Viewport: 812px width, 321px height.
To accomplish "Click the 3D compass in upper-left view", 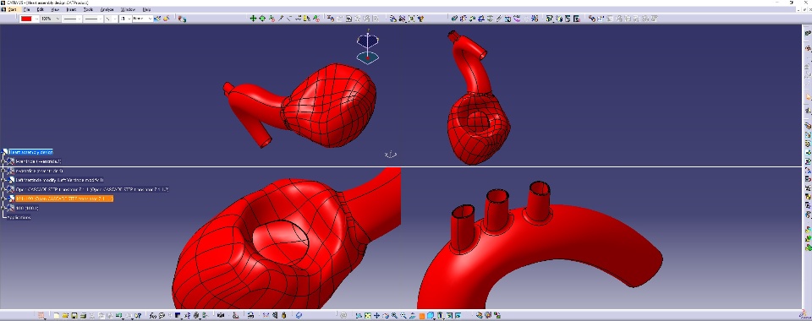I will tap(368, 46).
